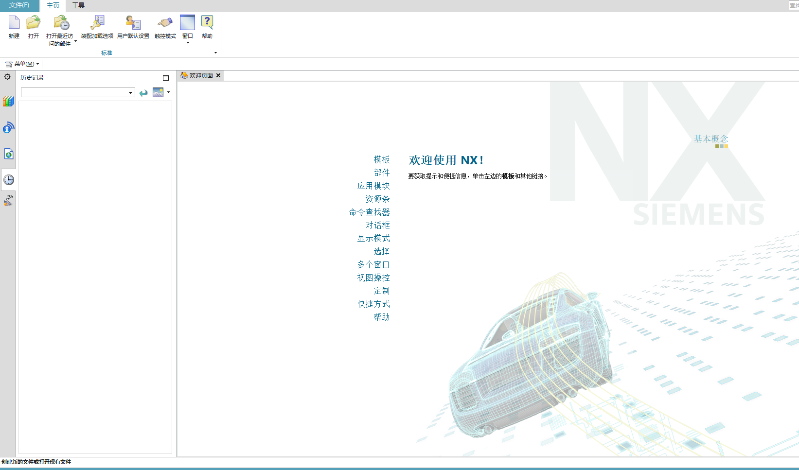The image size is (799, 470).
Task: Open the roles resource tab icon
Action: [x=8, y=200]
